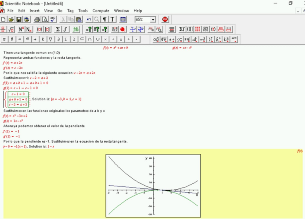Click the red Stop operation icon

[165, 19]
